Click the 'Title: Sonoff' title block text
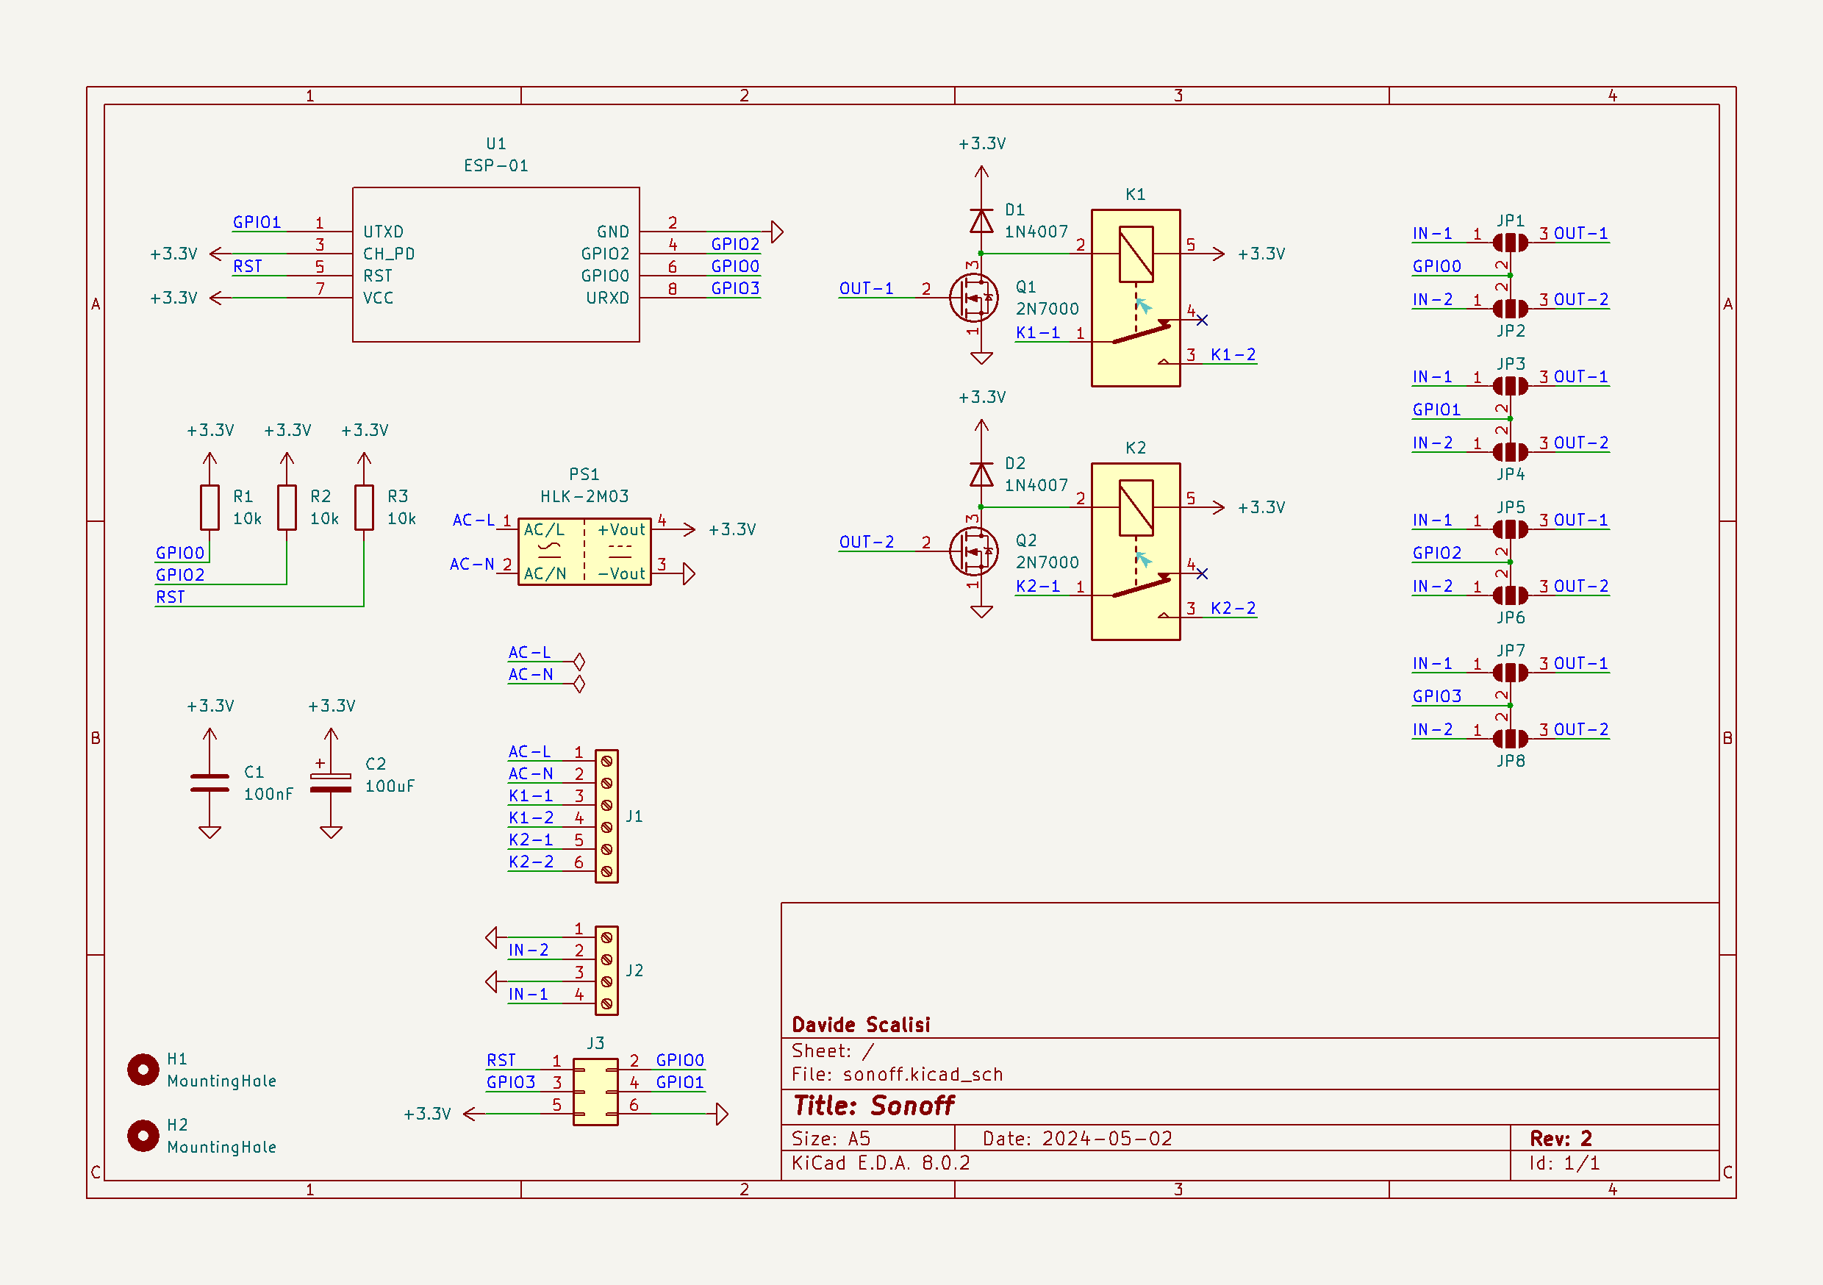The height and width of the screenshot is (1285, 1823). [873, 1106]
